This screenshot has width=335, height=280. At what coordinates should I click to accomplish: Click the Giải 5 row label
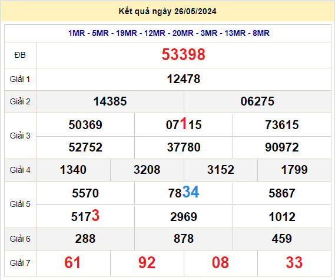click(x=20, y=205)
